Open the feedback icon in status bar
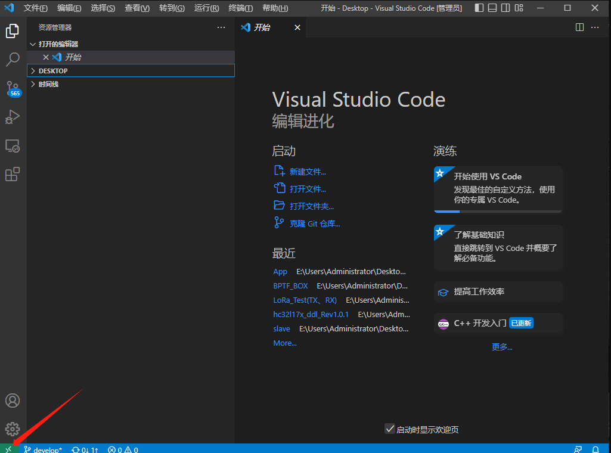The image size is (611, 453). coord(578,449)
